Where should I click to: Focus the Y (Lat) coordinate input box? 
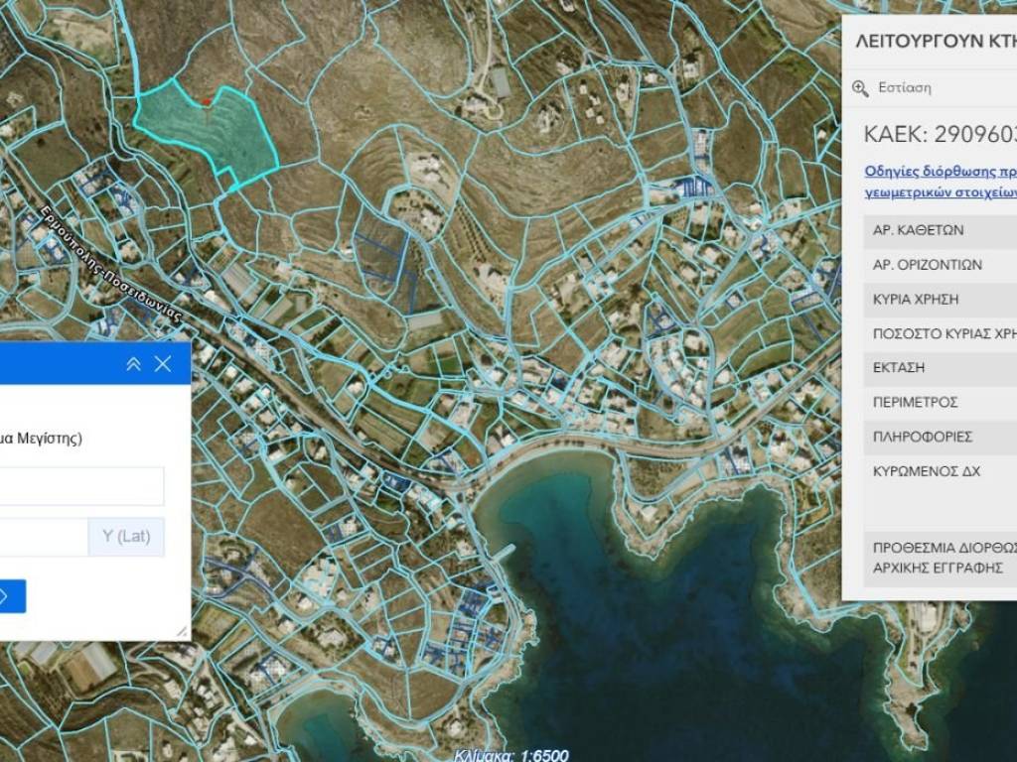pyautogui.click(x=44, y=537)
